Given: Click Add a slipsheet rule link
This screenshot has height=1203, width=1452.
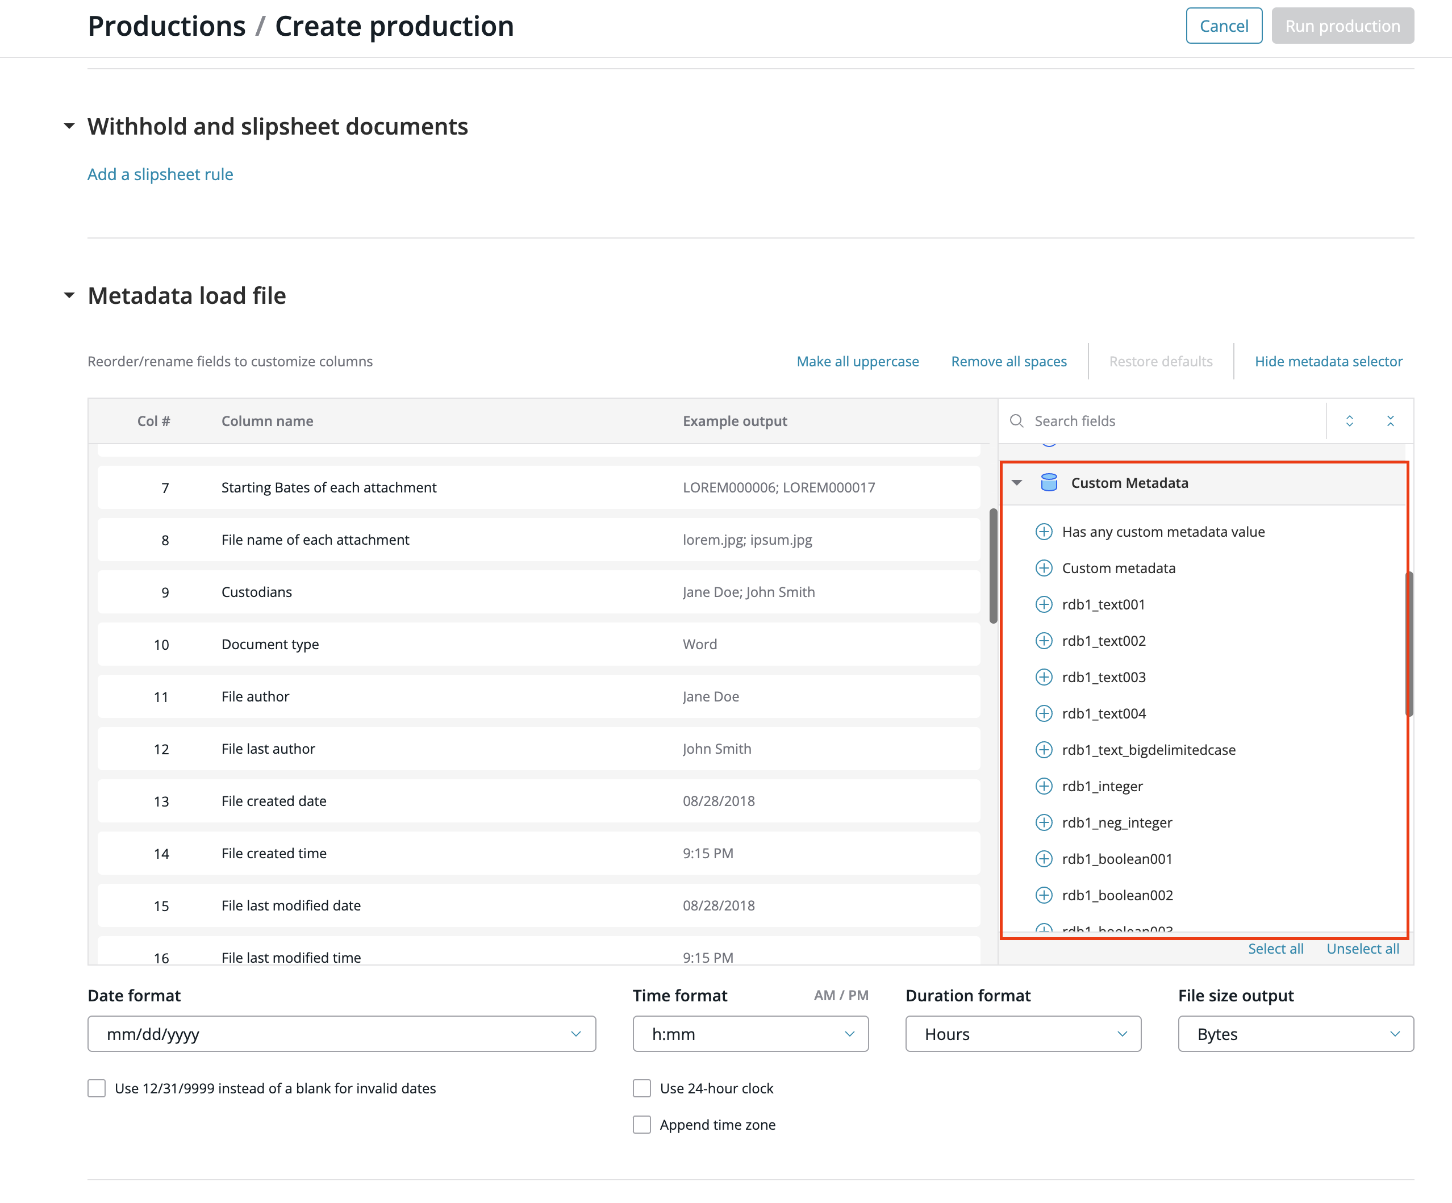Looking at the screenshot, I should click(x=160, y=174).
